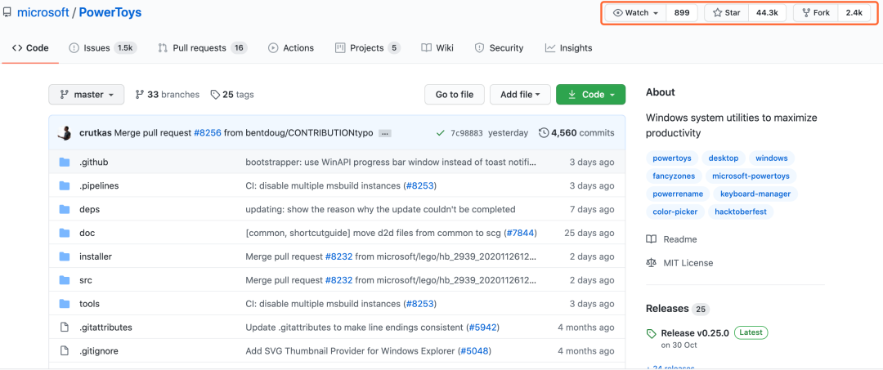Click the folder icon beside src
Viewport: 883px width, 370px height.
click(x=65, y=280)
